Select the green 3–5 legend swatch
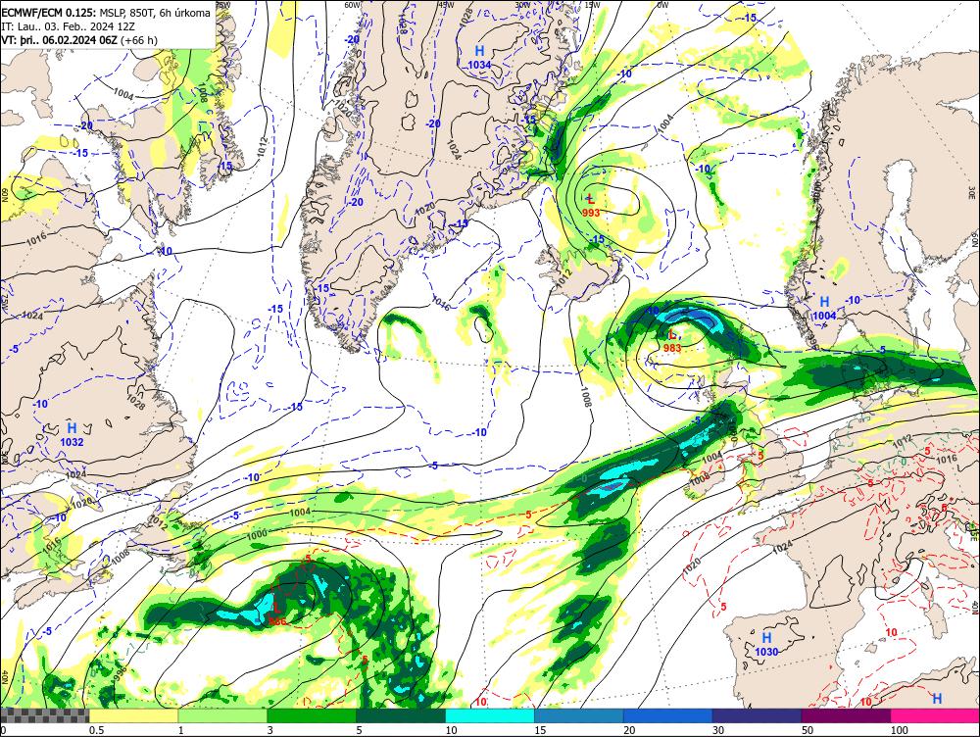 pos(312,715)
